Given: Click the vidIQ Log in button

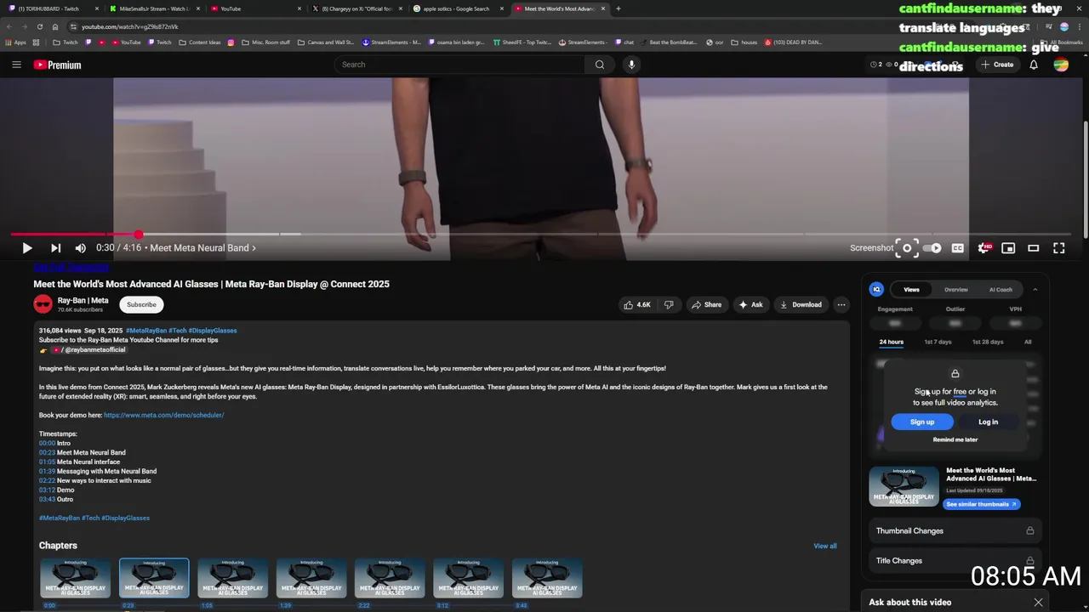Looking at the screenshot, I should click(x=988, y=422).
